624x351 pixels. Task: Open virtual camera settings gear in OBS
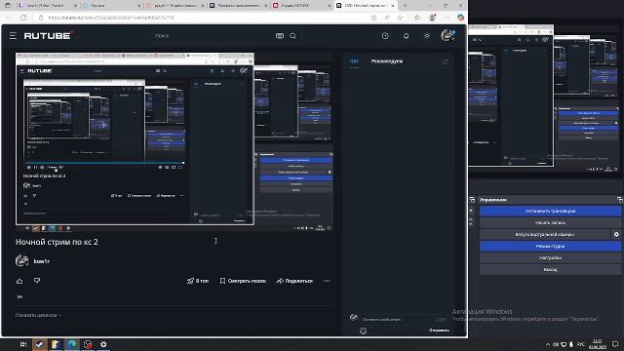point(616,234)
